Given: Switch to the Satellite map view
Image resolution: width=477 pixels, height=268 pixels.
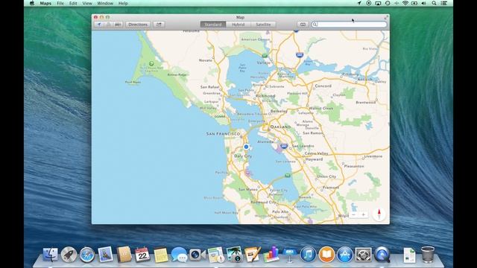Looking at the screenshot, I should click(263, 25).
